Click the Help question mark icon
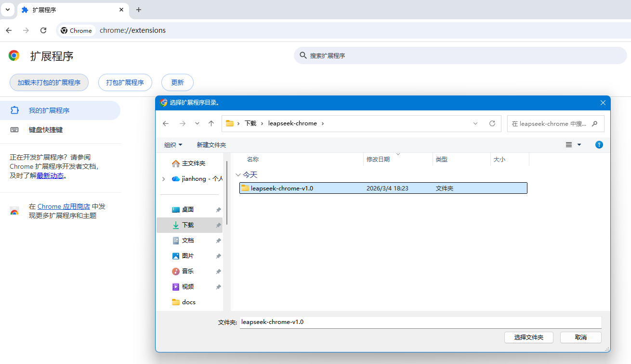The image size is (631, 364). 599,145
